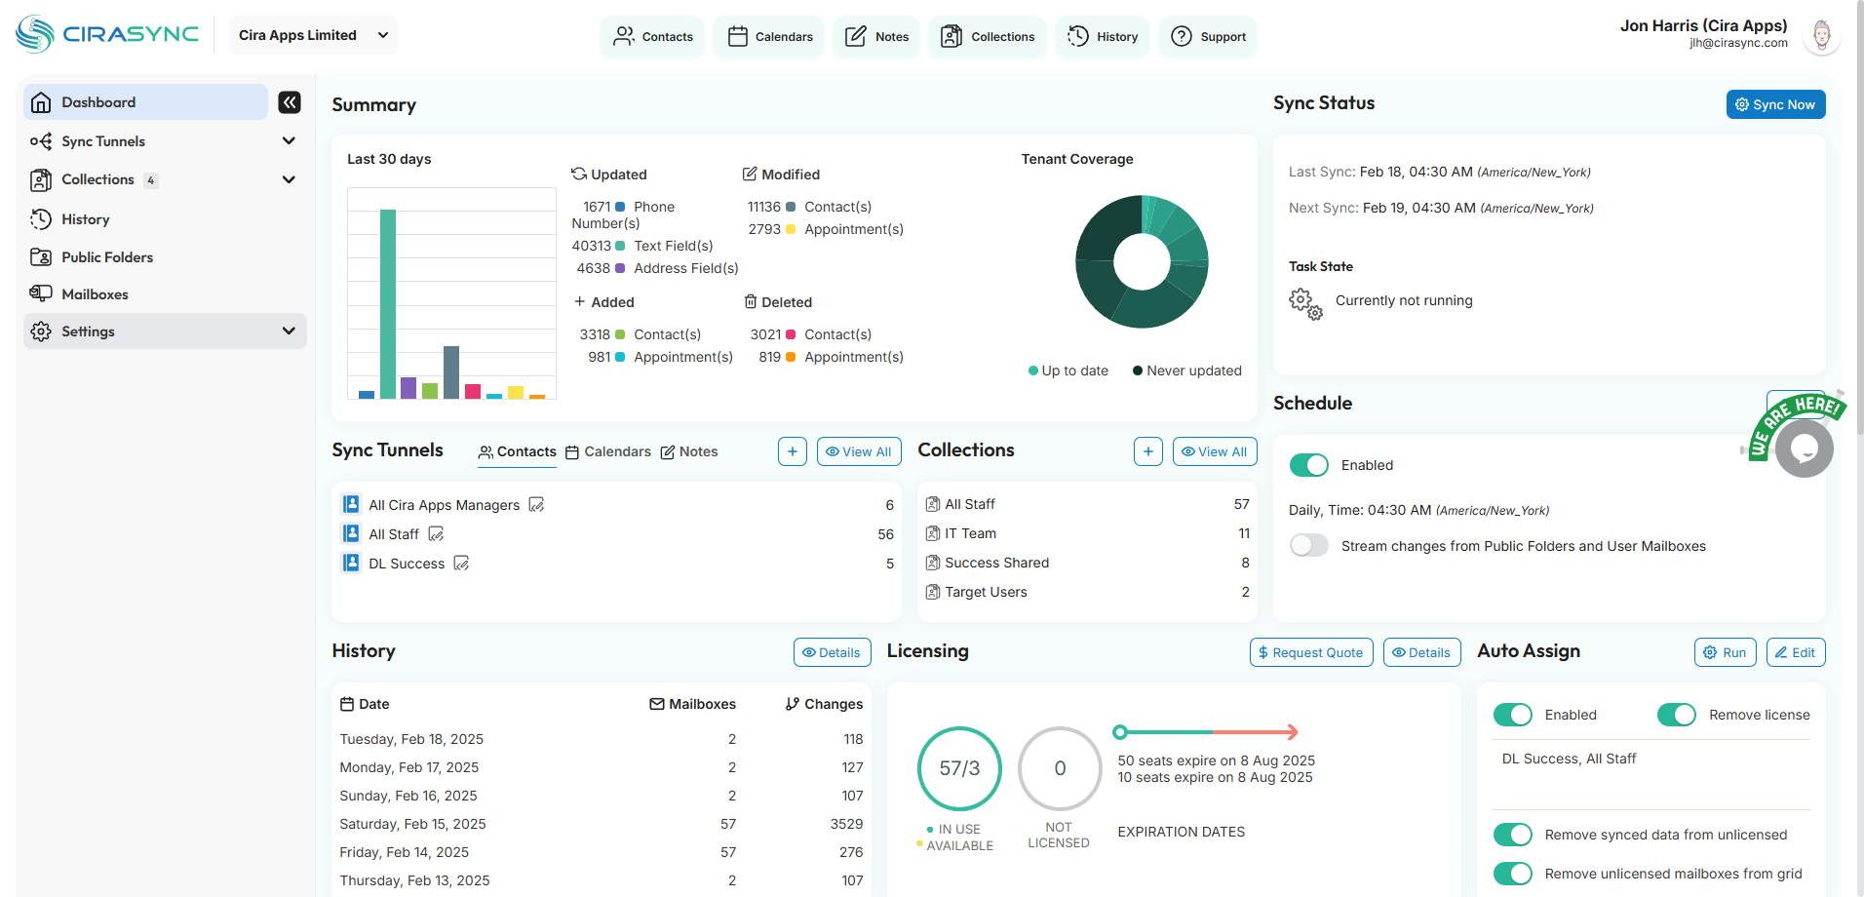Disable the Schedule Enabled toggle
This screenshot has width=1864, height=897.
(1308, 465)
